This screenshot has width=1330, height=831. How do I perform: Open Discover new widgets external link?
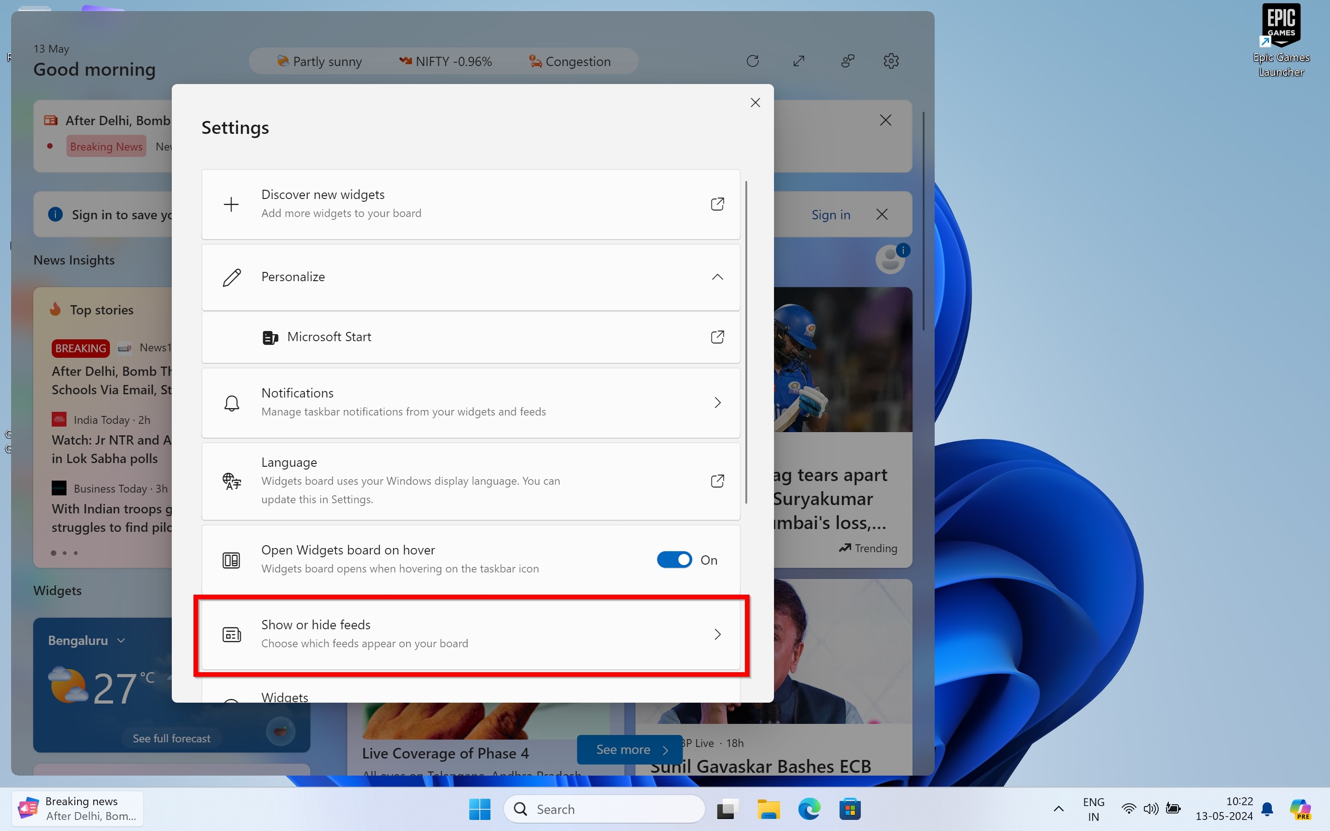coord(717,204)
